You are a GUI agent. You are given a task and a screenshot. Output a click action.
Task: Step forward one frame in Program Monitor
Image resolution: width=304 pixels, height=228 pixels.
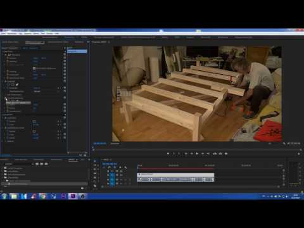(203, 153)
